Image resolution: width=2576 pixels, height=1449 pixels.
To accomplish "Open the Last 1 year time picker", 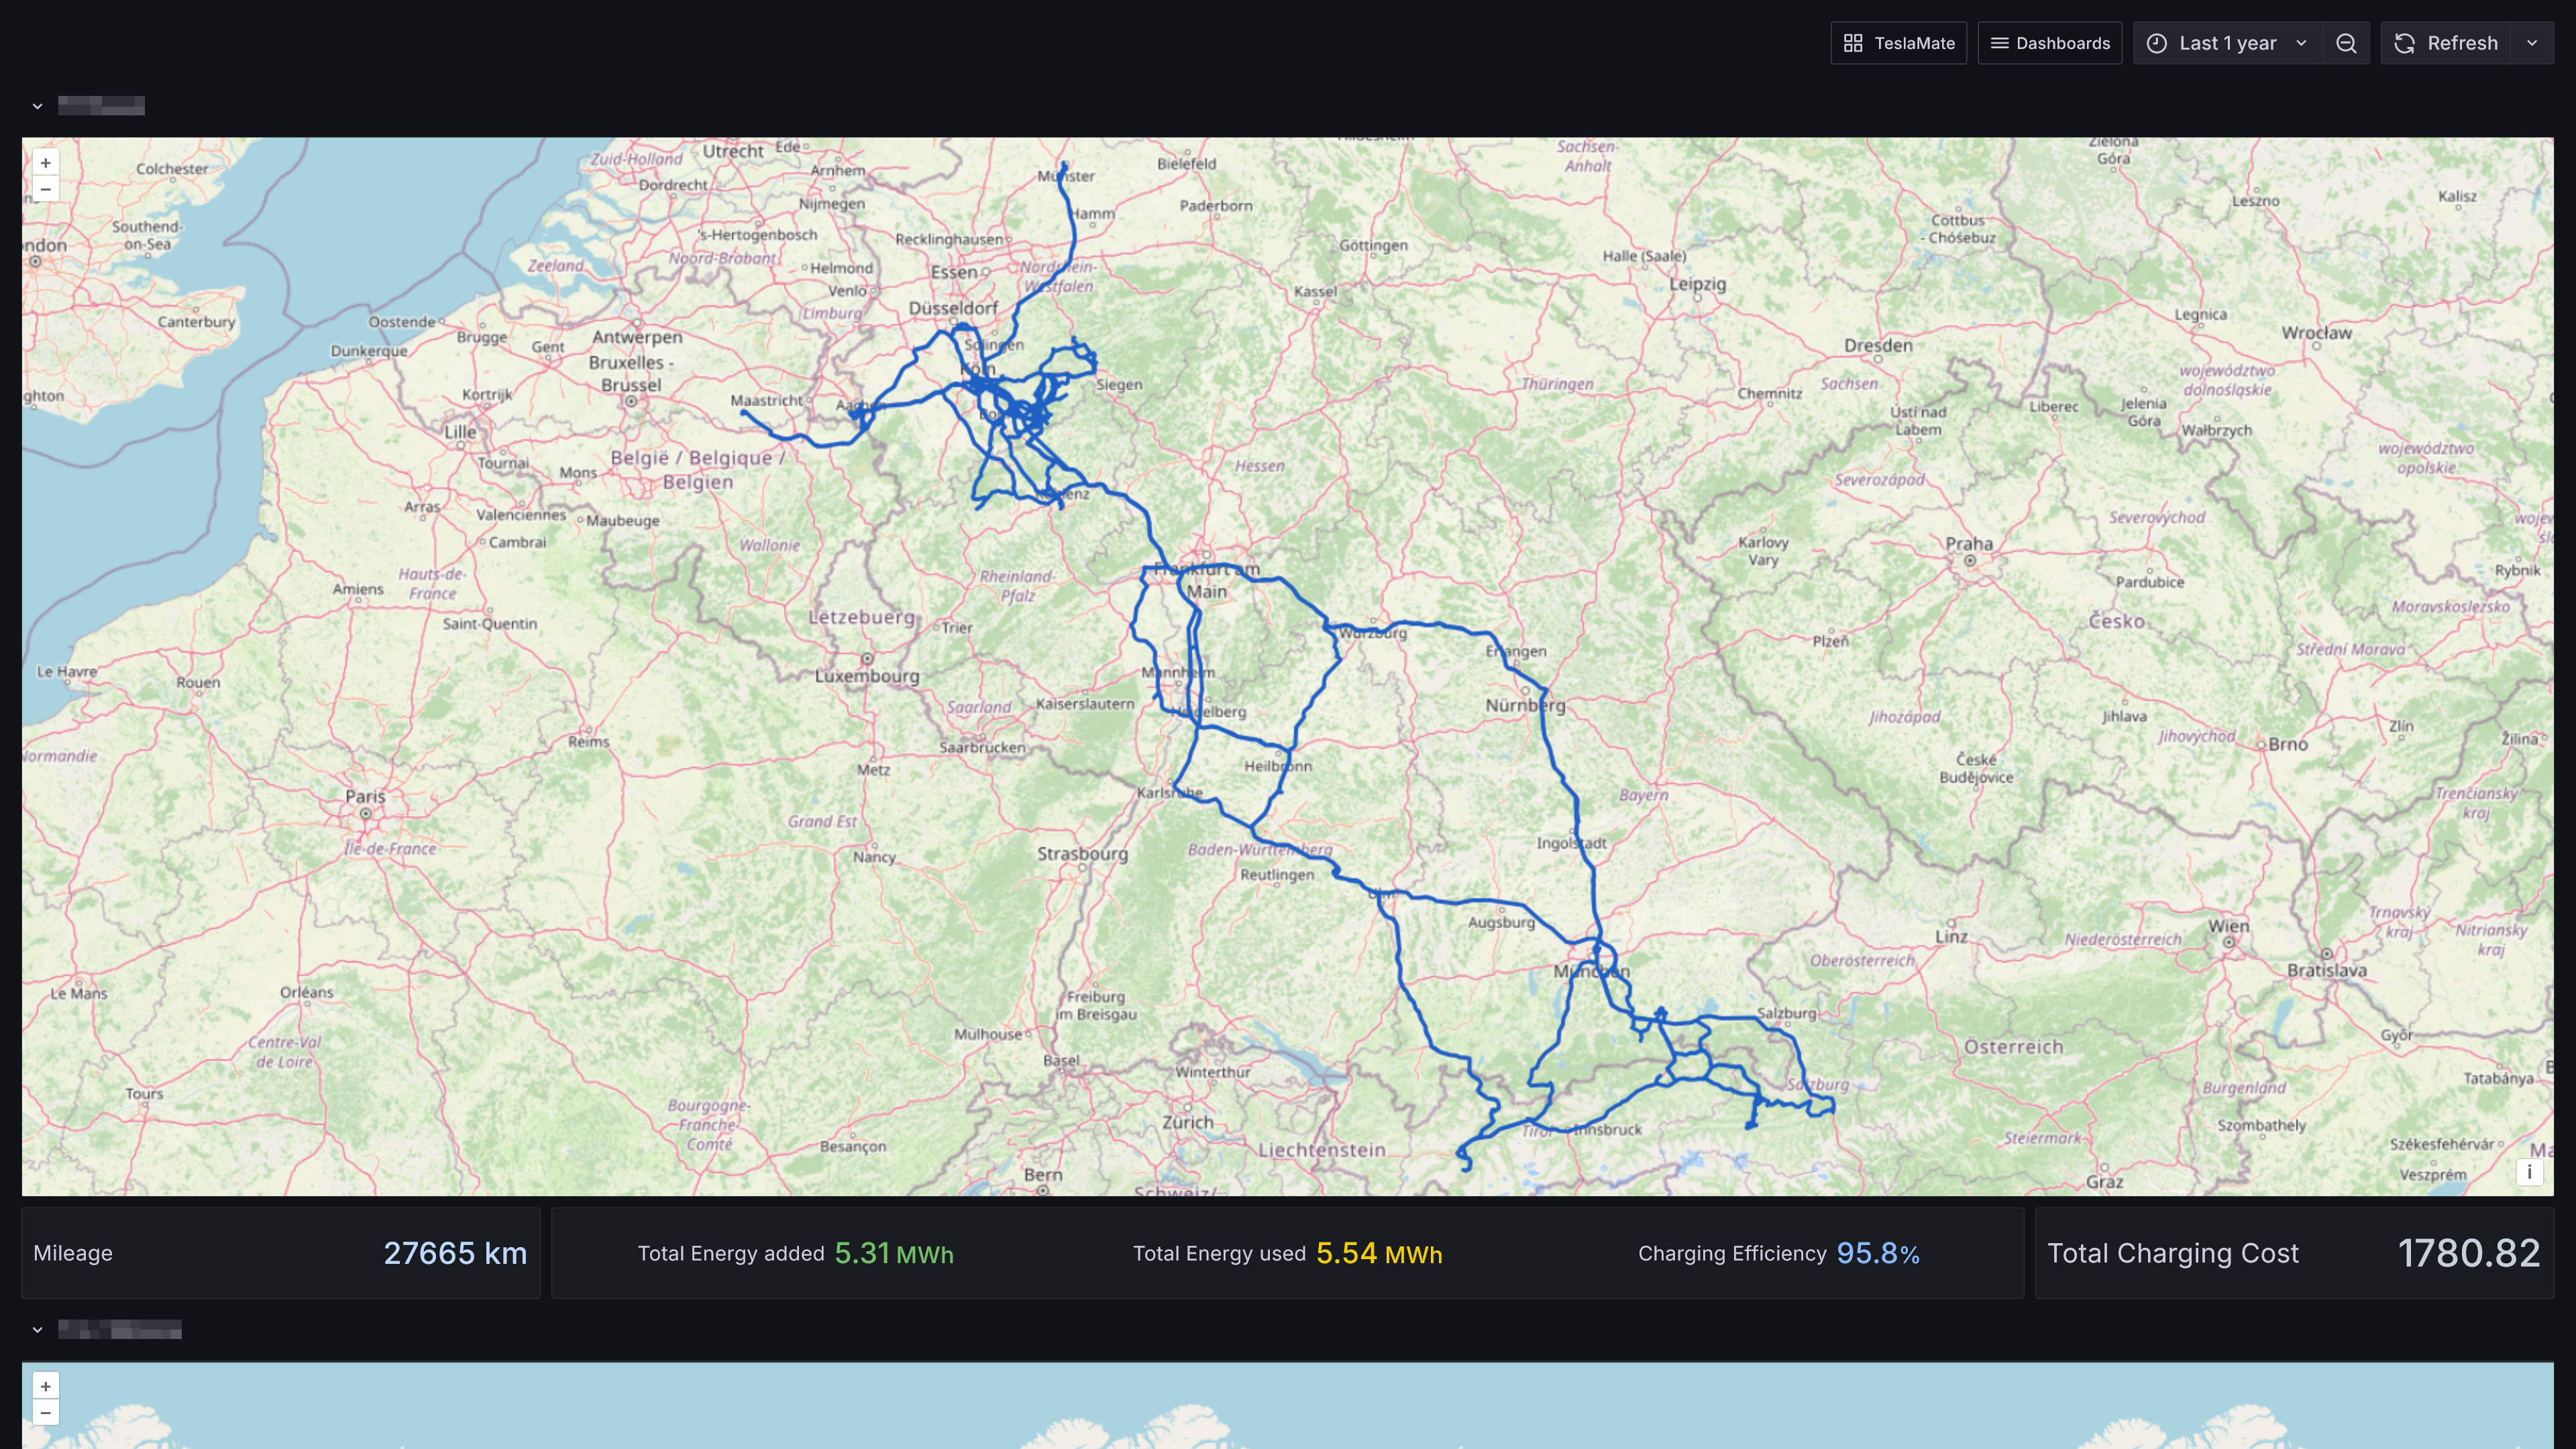I will [x=2227, y=43].
